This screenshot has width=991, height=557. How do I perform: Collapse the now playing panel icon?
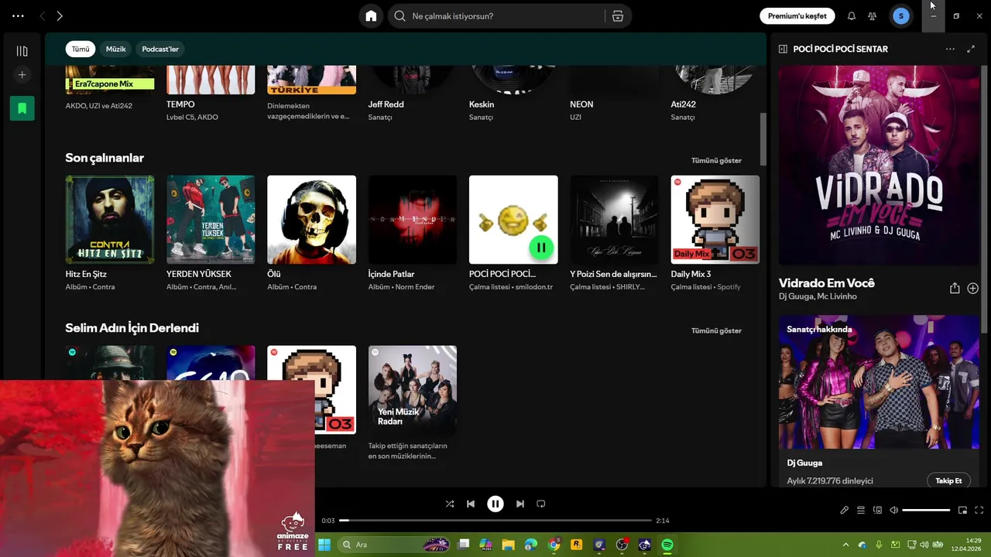click(x=783, y=49)
